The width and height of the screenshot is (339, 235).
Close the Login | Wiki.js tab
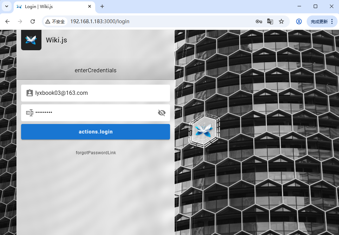click(90, 6)
